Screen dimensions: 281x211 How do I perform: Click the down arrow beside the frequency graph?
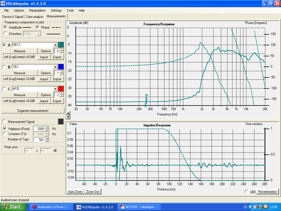(68, 117)
